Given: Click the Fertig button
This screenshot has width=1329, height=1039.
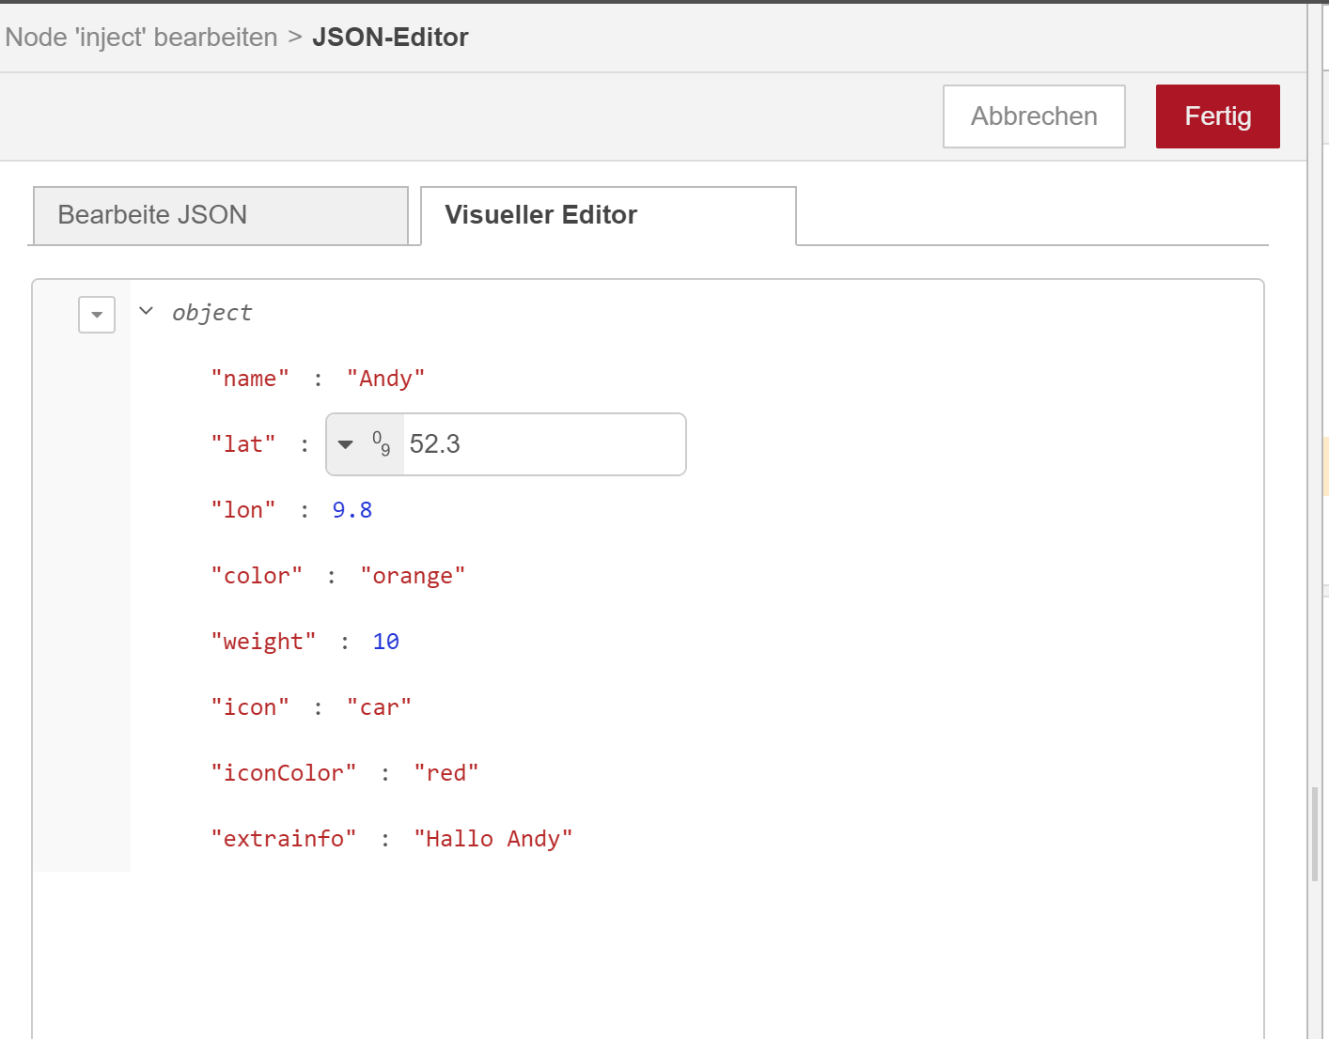Looking at the screenshot, I should [x=1217, y=116].
